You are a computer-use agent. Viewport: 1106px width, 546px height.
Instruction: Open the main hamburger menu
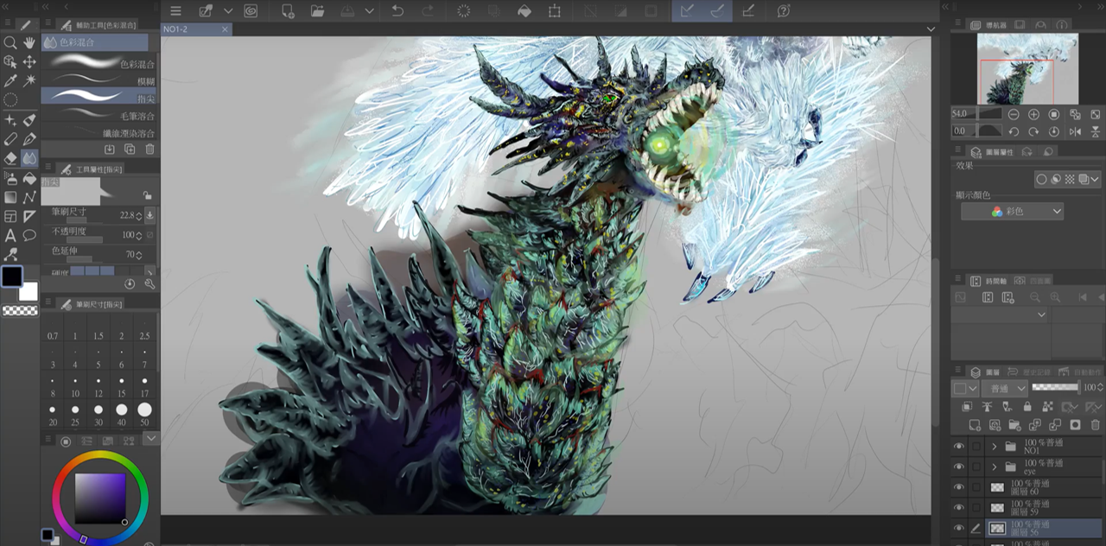click(176, 11)
